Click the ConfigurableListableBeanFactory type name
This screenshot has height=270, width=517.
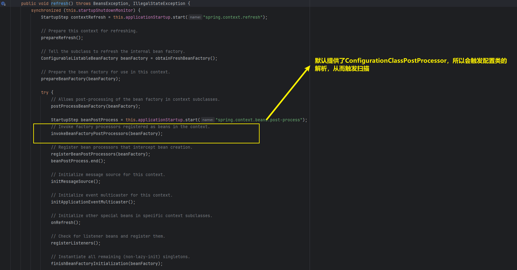point(80,58)
